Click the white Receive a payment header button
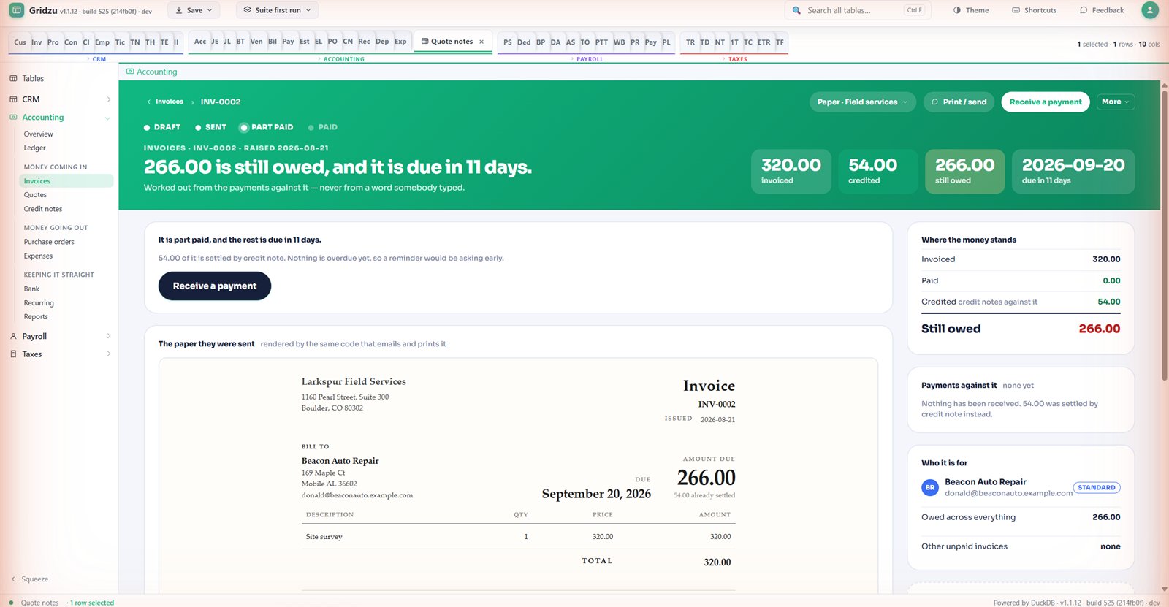Screen dimensions: 1169x607 click(1046, 102)
